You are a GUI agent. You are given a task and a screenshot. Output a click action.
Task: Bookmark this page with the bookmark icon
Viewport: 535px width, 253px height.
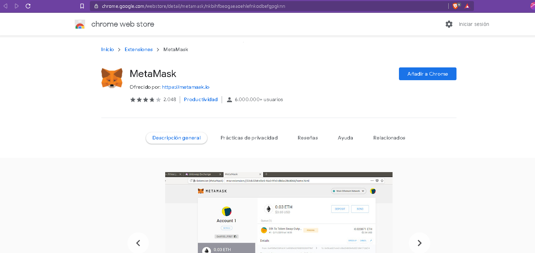pos(82,6)
